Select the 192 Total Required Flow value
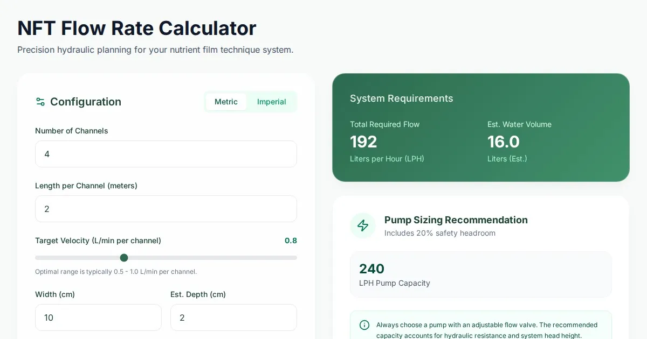Viewport: 647px width, 339px height. [363, 142]
